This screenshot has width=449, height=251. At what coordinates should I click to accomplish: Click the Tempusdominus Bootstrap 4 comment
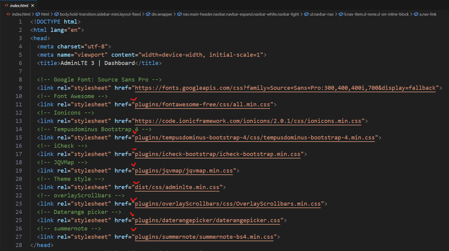94,129
